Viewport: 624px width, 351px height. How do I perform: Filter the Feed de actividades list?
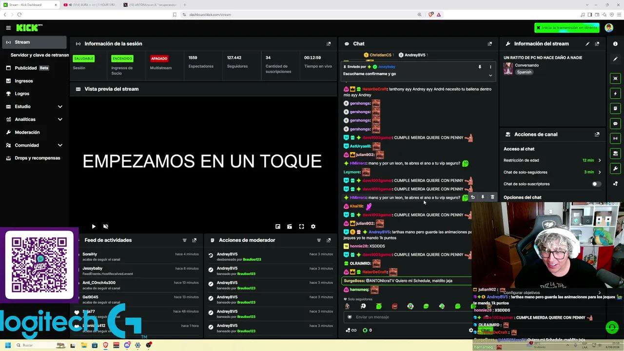[x=184, y=240]
